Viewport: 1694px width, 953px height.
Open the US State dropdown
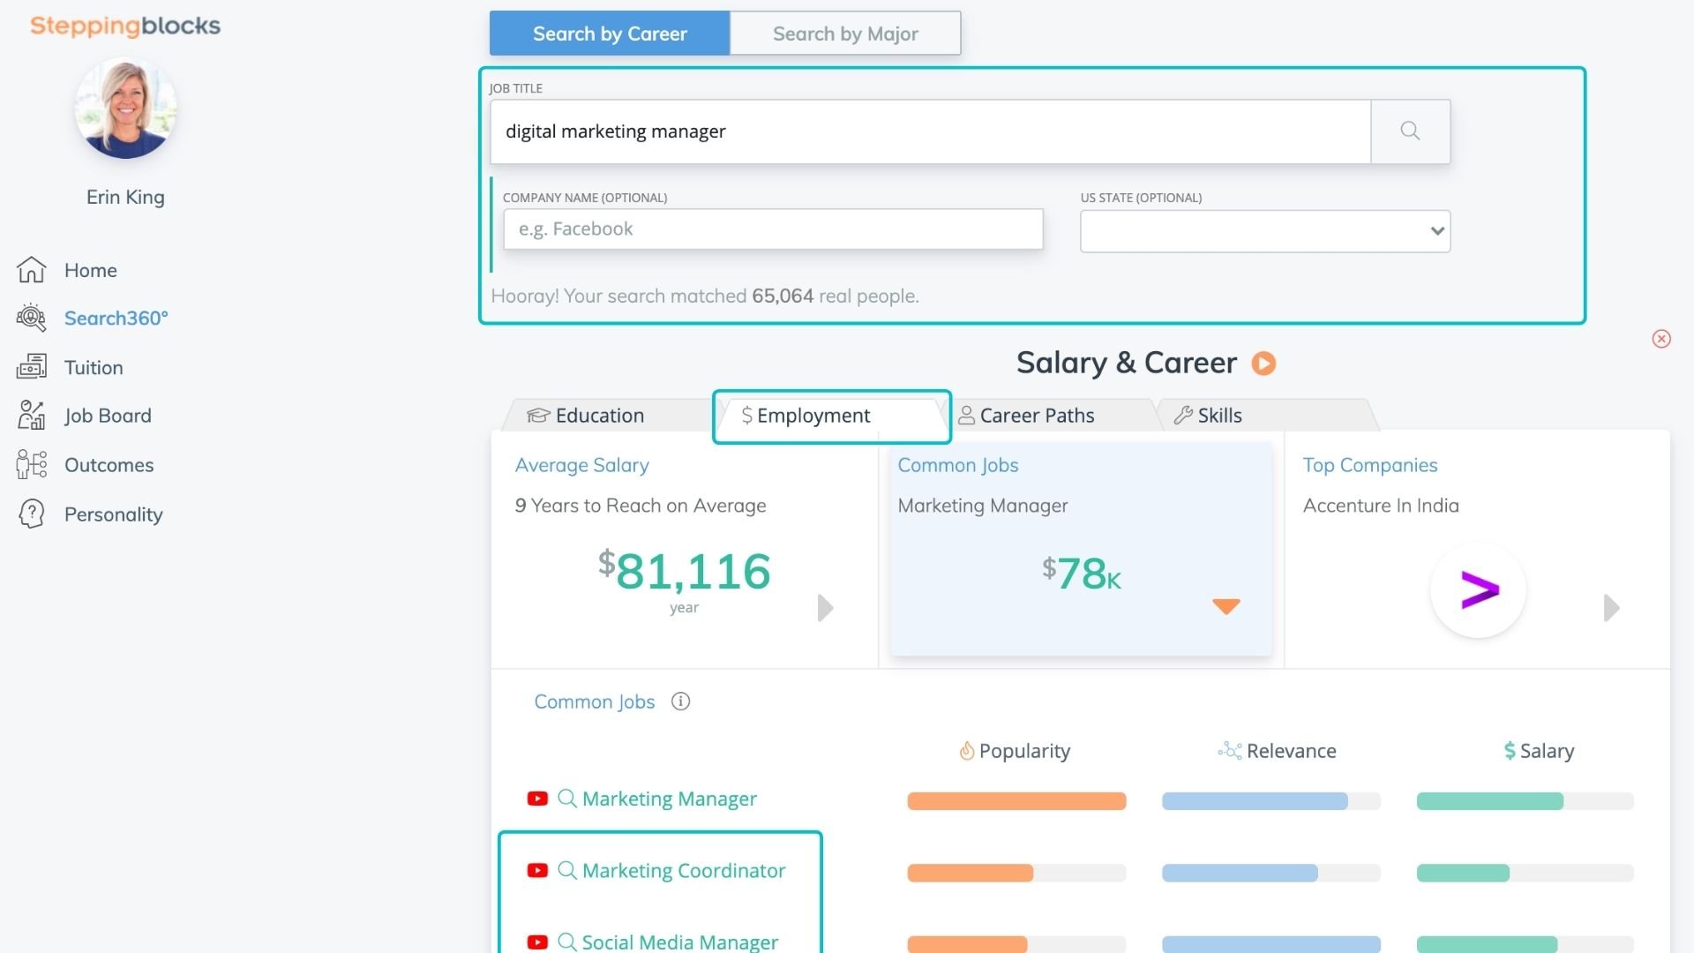click(x=1265, y=231)
